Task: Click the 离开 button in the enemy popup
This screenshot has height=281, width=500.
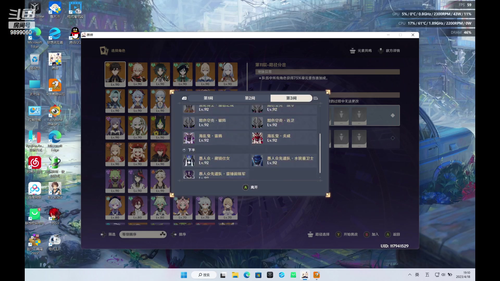Action: tap(250, 187)
